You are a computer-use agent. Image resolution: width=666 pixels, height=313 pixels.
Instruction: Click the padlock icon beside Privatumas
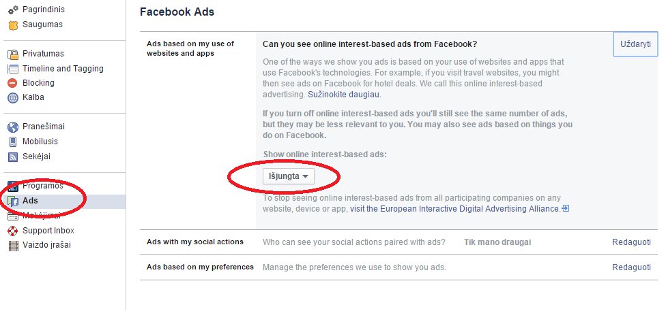coord(13,54)
